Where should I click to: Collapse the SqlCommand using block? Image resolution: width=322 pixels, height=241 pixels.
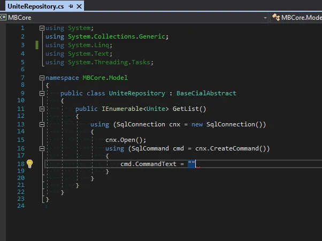42,148
